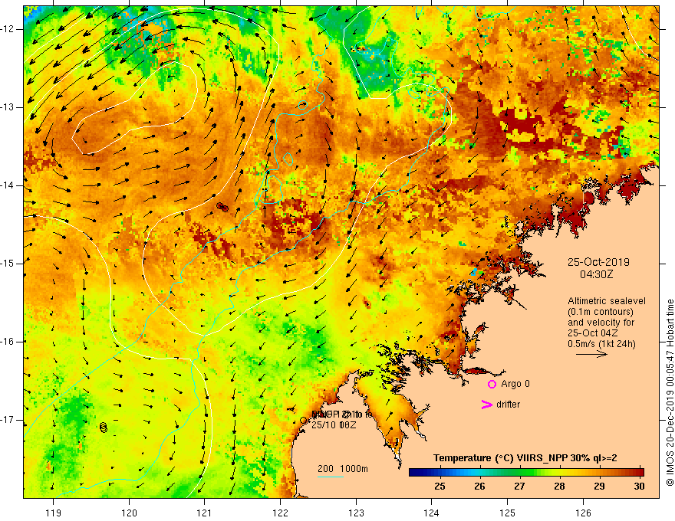Click the longitude axis label 126
The width and height of the screenshot is (675, 521).
(x=583, y=513)
